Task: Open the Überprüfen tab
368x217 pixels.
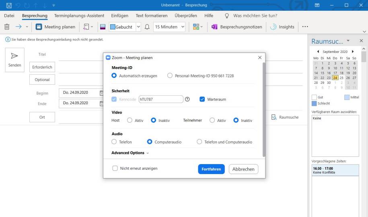Action: pyautogui.click(x=186, y=16)
